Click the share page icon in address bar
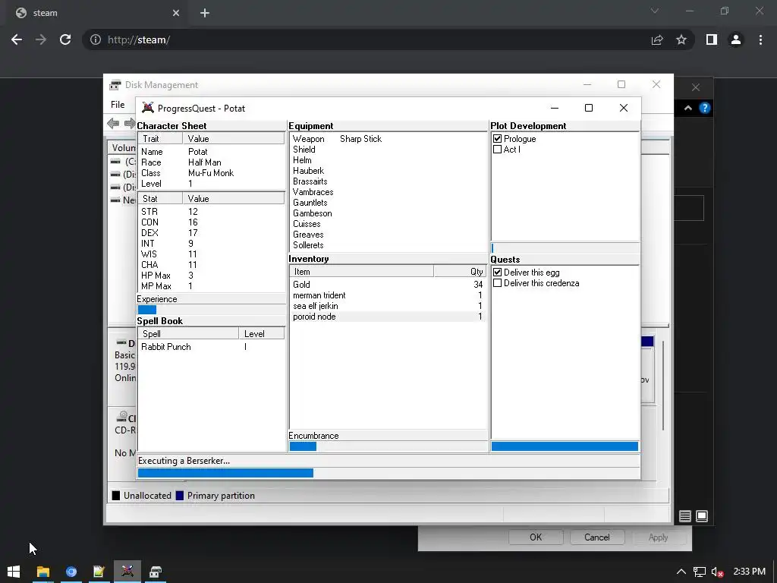The width and height of the screenshot is (777, 583). coord(657,39)
